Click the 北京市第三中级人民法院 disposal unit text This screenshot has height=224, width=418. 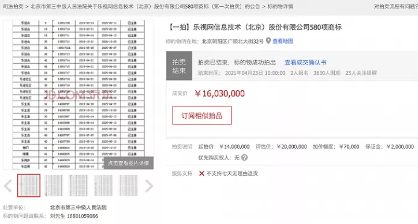(79, 207)
